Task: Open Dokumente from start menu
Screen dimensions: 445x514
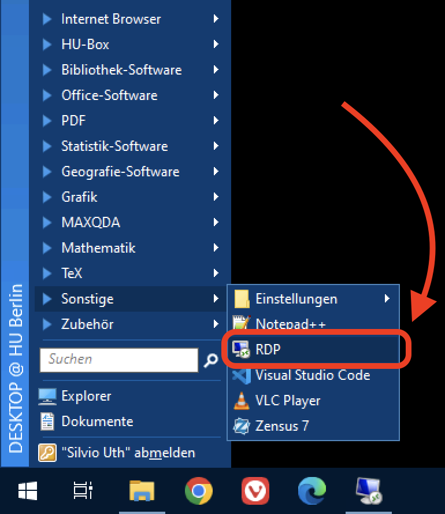Action: (131, 421)
